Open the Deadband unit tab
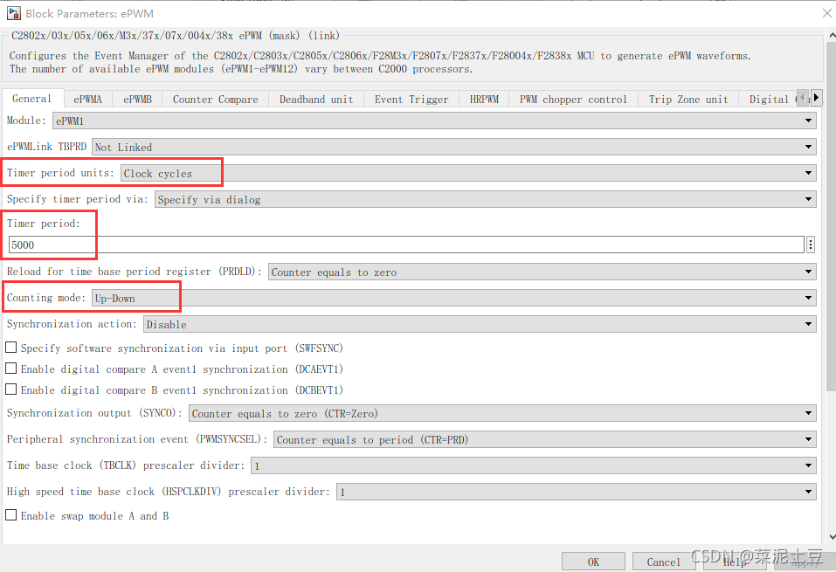Screen dimensions: 836x572 [x=316, y=100]
